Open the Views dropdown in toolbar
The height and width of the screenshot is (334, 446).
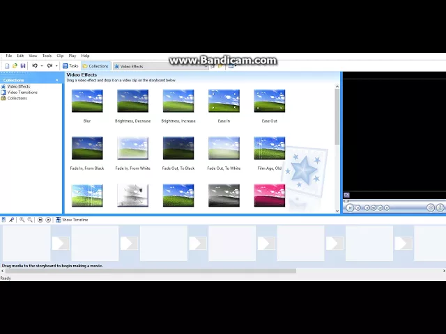point(233,66)
